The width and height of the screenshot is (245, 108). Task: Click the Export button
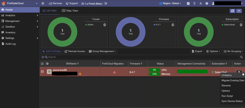pos(197,51)
